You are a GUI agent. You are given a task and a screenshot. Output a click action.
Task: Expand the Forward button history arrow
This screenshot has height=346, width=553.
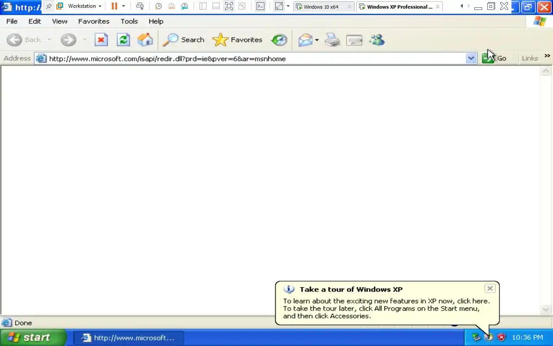(84, 40)
